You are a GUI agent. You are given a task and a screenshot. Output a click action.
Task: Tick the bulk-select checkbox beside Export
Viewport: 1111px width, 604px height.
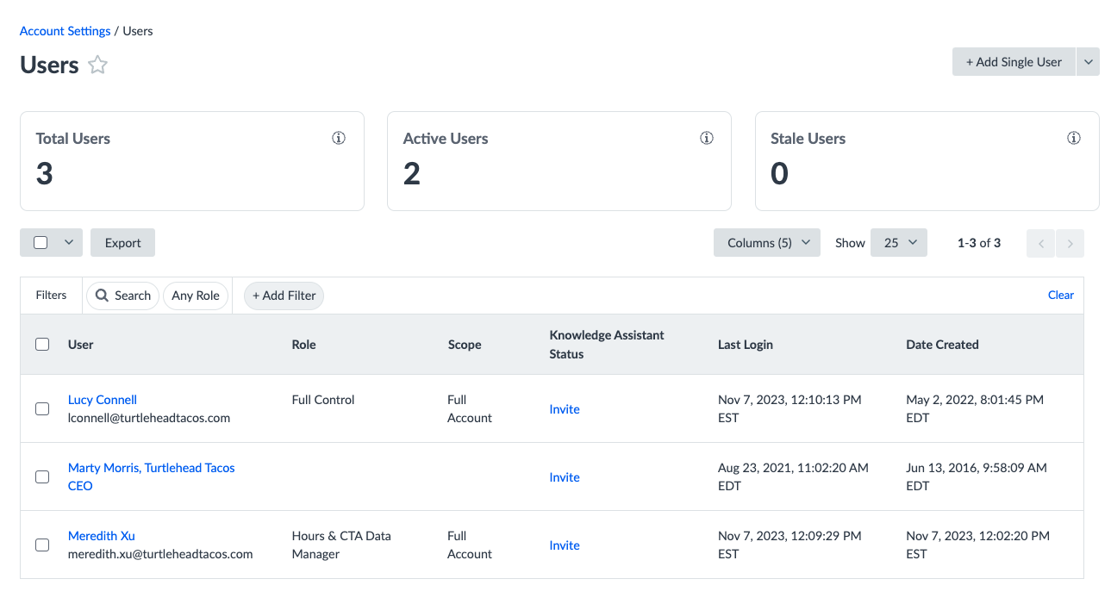[x=41, y=243]
